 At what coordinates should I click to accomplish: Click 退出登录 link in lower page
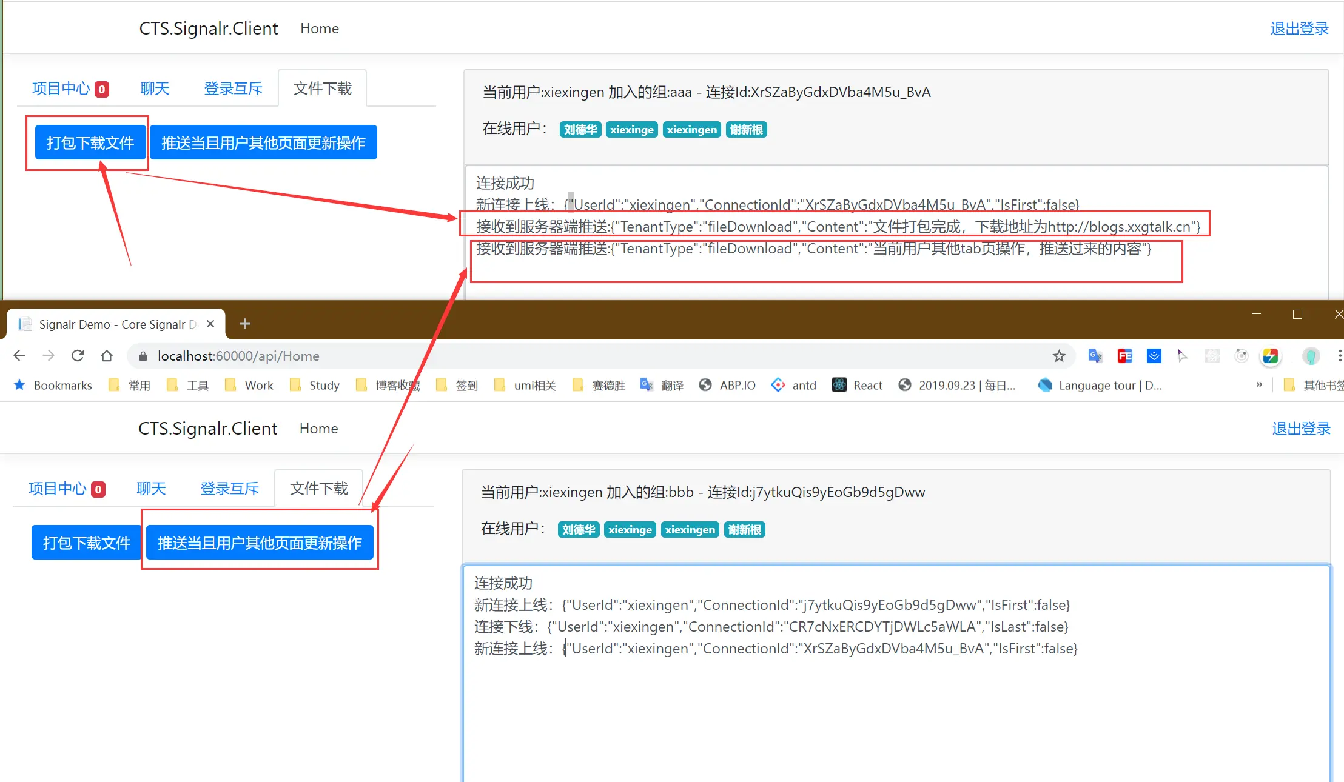(x=1301, y=429)
